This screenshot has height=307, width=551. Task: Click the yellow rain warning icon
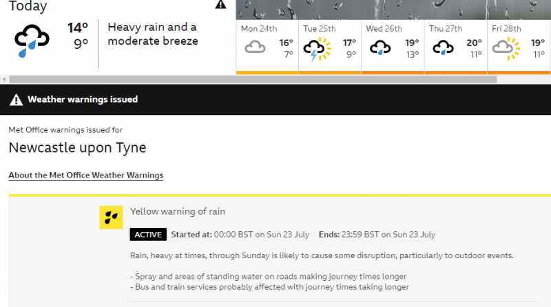(111, 218)
